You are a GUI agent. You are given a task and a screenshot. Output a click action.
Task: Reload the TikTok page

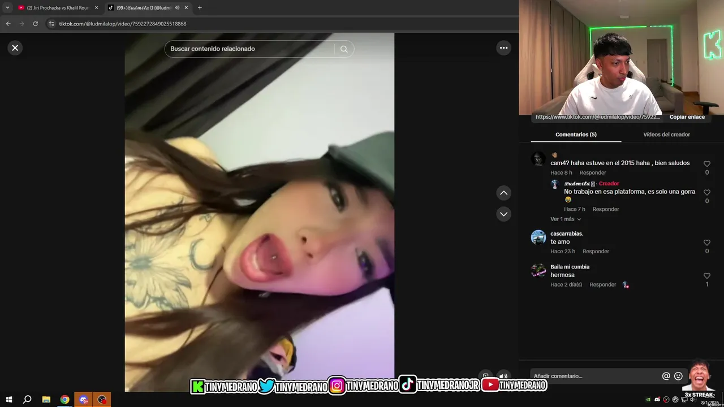point(35,24)
